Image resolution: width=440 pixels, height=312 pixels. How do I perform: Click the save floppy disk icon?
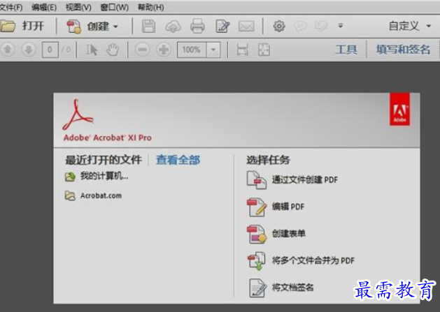148,27
